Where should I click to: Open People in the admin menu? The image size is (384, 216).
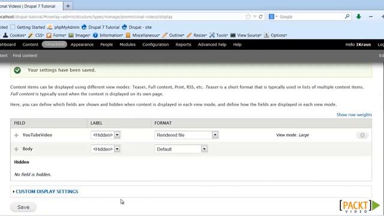coord(107,44)
